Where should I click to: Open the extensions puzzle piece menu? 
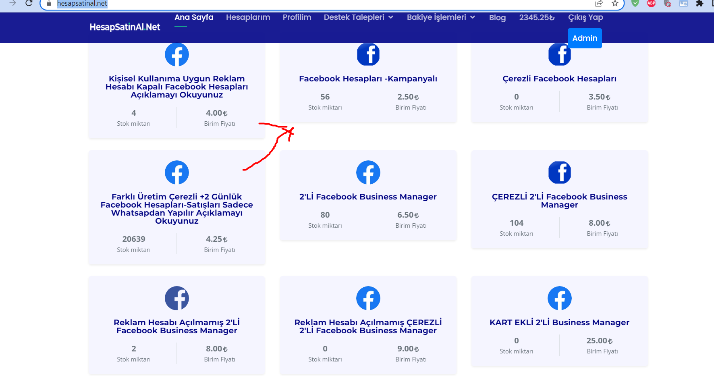click(x=700, y=4)
